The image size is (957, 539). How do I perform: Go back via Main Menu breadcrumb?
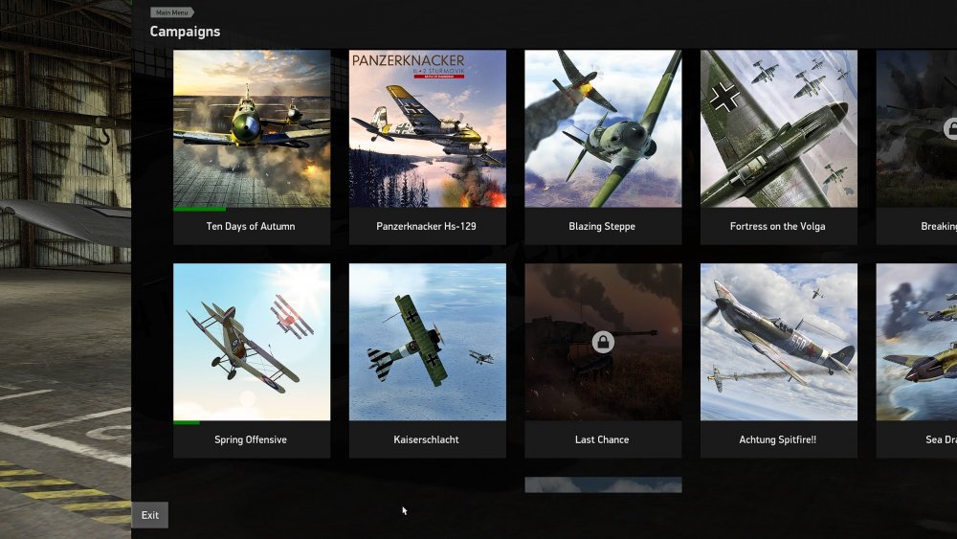171,12
